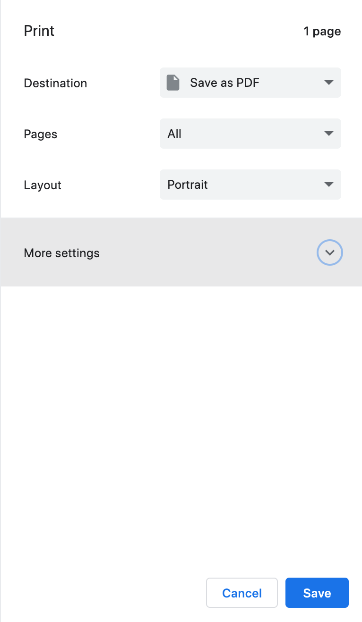
Task: Click the Print dialog title
Action: [x=39, y=31]
